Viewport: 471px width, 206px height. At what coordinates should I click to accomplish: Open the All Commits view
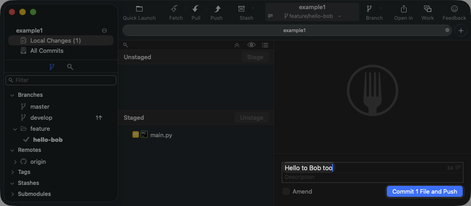(x=46, y=51)
